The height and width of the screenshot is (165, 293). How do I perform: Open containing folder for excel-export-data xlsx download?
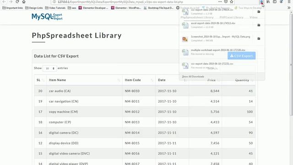point(259,25)
